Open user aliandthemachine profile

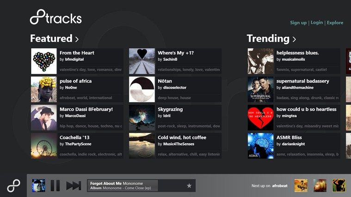[x=297, y=88]
